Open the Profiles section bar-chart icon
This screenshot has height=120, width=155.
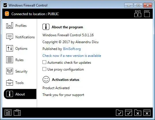pyautogui.click(x=9, y=25)
